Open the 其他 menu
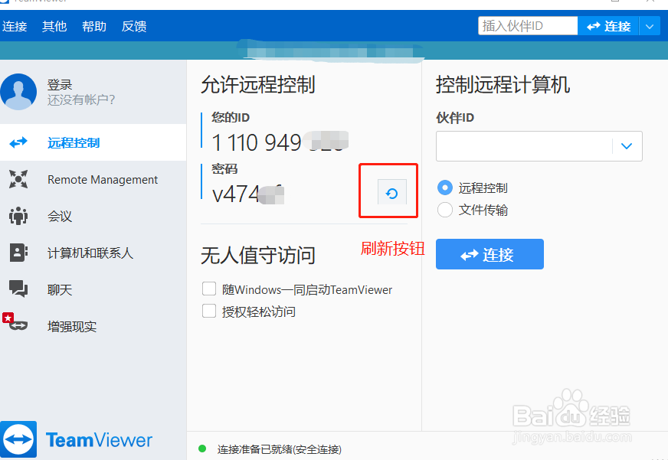 pos(54,26)
